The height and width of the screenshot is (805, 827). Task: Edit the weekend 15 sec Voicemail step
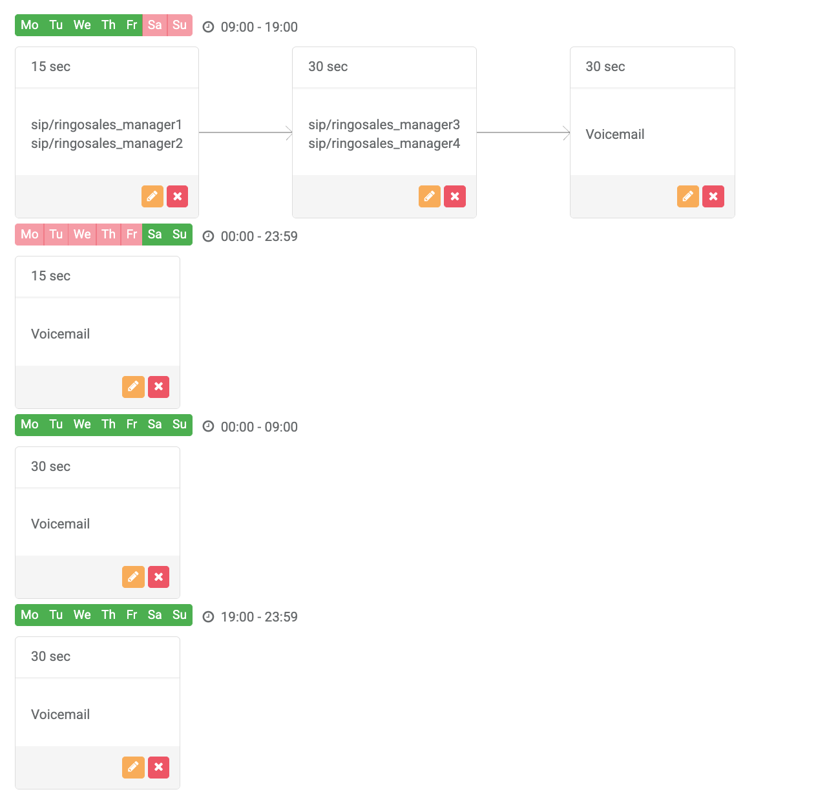click(x=133, y=387)
